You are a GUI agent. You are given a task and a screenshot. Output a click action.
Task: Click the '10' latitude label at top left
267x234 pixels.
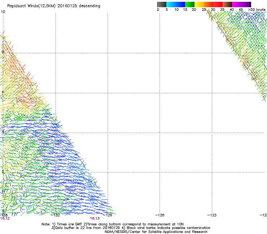coord(3,12)
